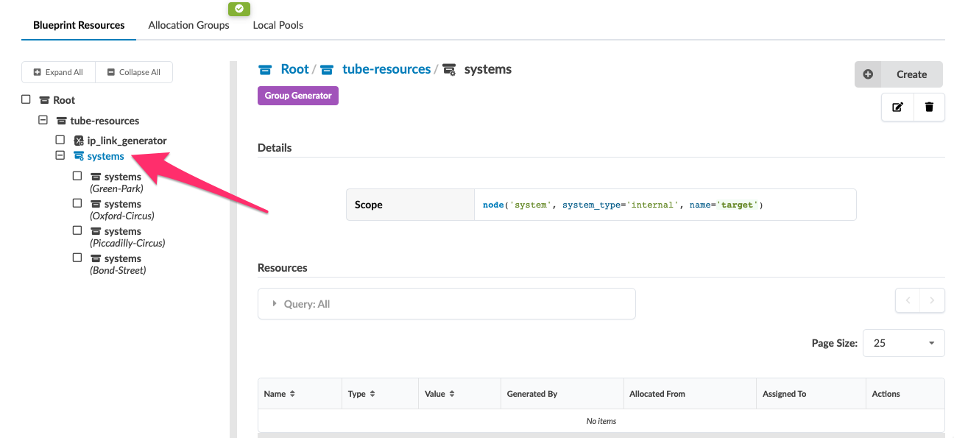Collapse the tube-resources tree node

point(43,120)
